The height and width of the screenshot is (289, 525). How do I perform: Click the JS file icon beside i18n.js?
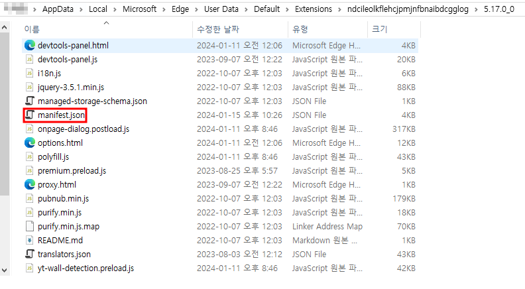click(30, 74)
